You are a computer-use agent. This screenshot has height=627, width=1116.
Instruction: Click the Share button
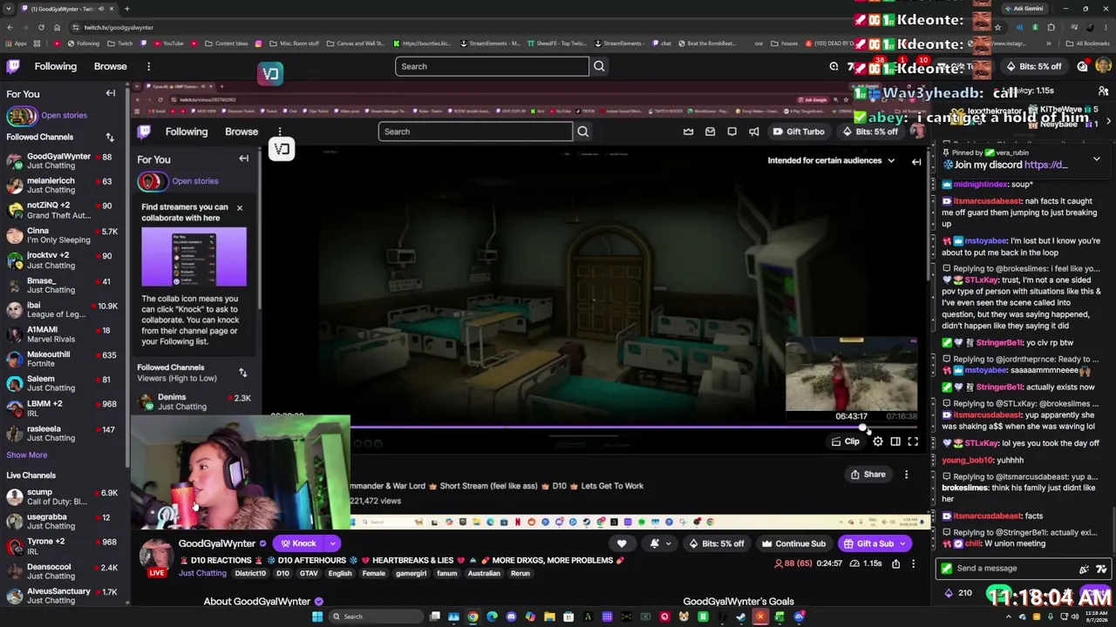pos(868,475)
